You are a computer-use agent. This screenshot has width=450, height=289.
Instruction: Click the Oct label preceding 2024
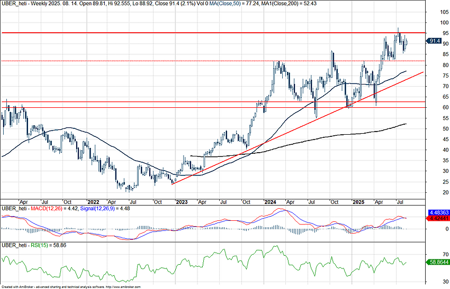pyautogui.click(x=246, y=202)
